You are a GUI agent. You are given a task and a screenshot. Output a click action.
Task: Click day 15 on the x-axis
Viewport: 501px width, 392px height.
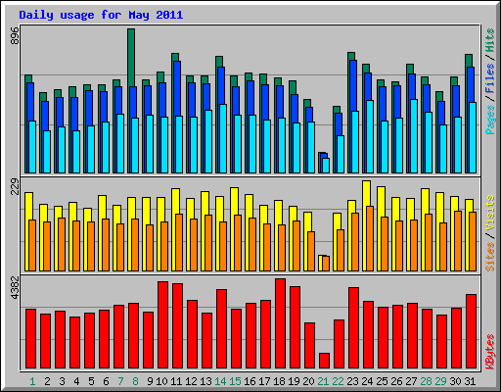coord(235,381)
